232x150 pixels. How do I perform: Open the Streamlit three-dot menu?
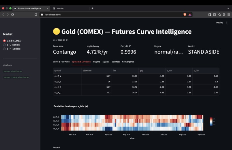pos(227,23)
